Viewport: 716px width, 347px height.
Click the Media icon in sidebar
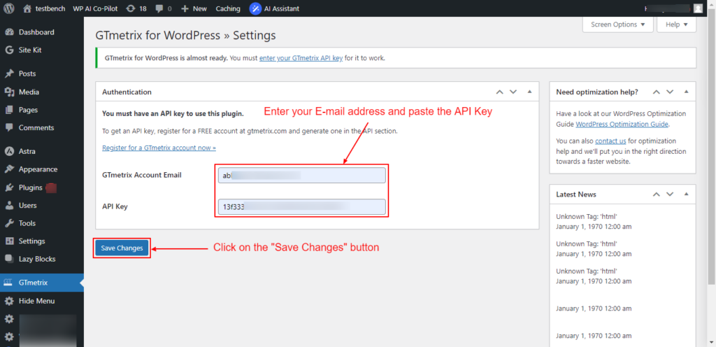[9, 92]
